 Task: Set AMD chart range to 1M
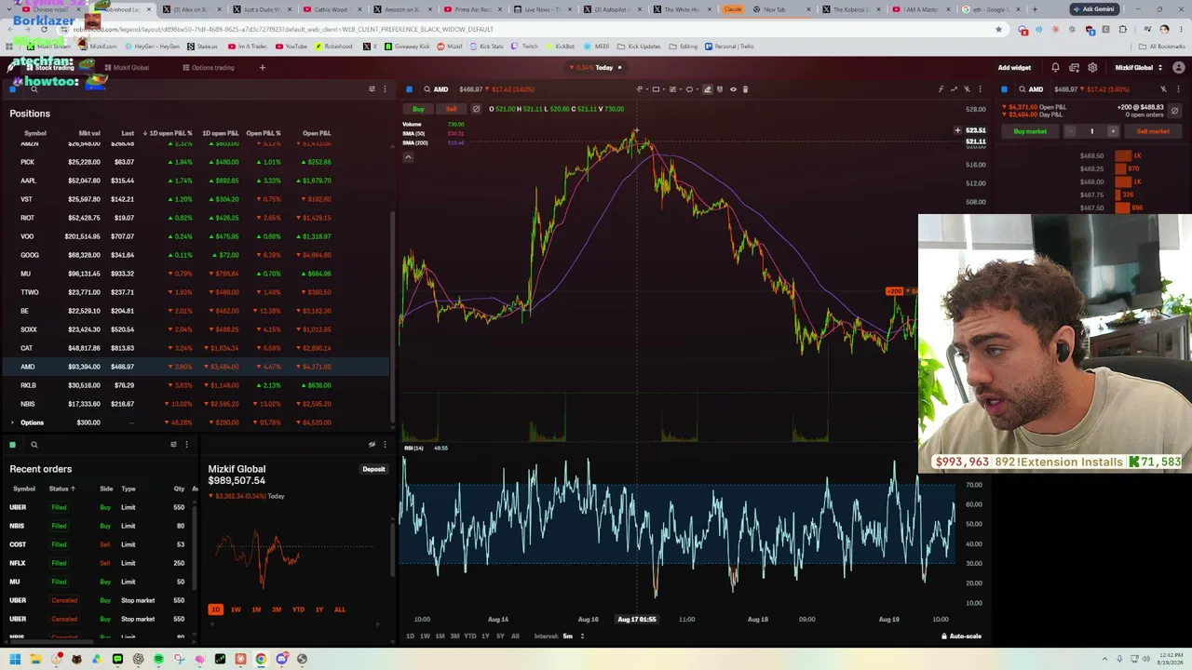pyautogui.click(x=440, y=636)
